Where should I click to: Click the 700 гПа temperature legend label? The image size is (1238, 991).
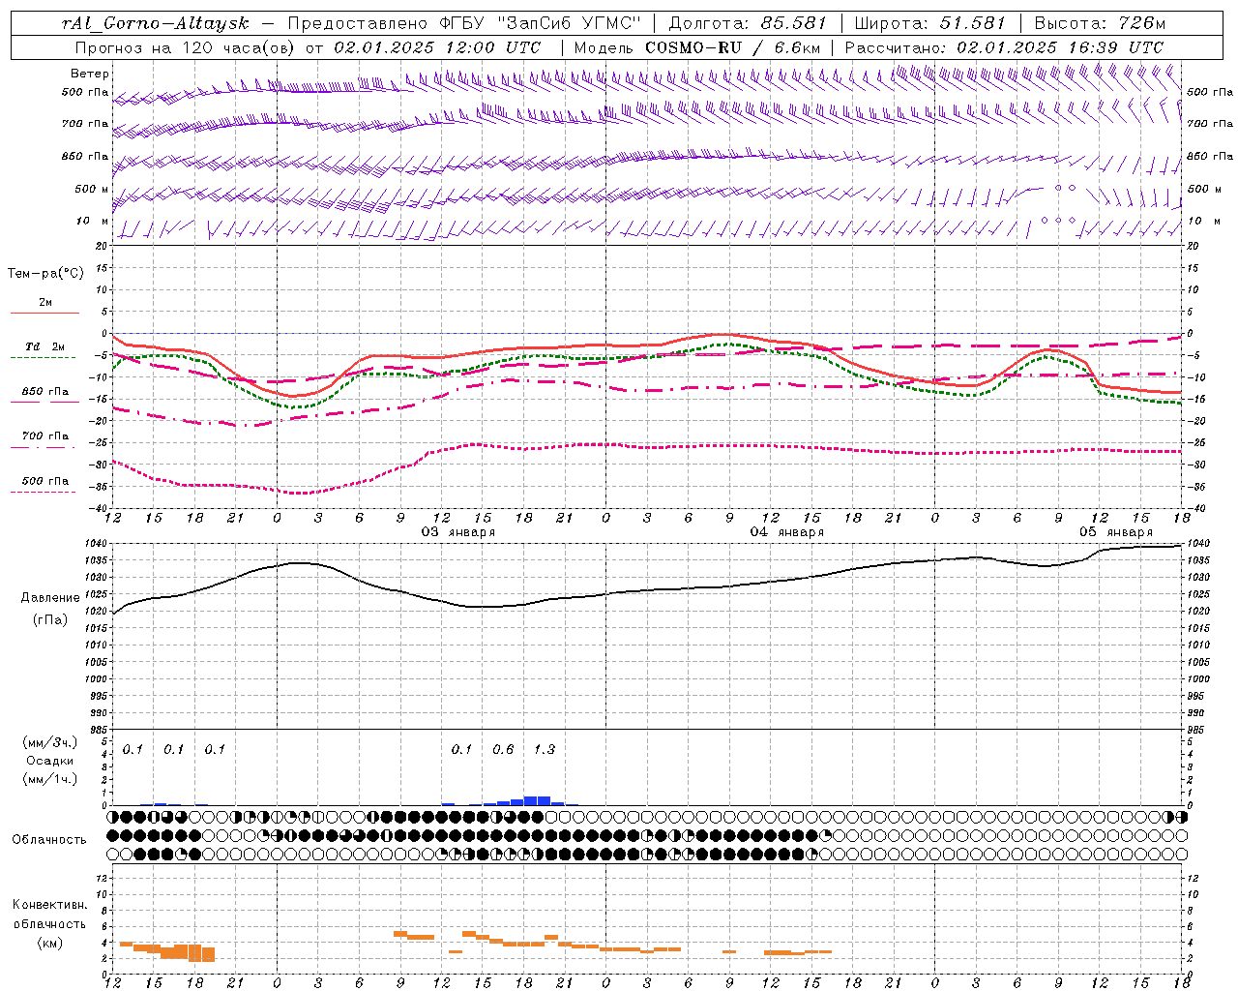coord(45,435)
